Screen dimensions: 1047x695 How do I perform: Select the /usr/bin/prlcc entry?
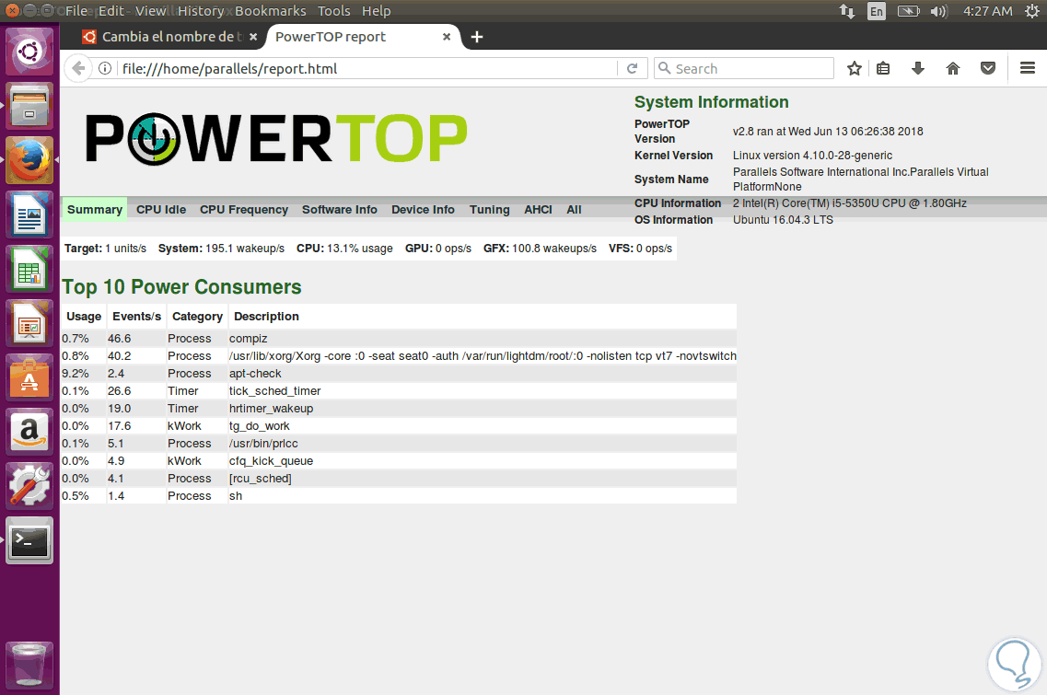pos(263,444)
